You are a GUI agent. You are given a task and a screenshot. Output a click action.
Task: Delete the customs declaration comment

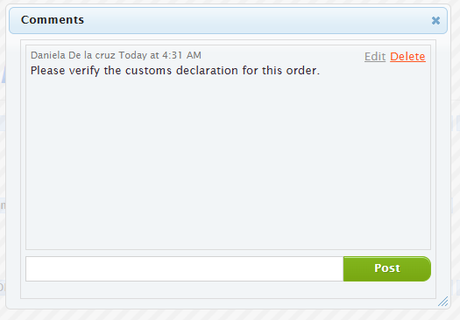tap(407, 56)
